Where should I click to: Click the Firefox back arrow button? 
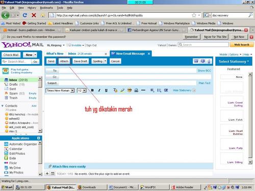tap(5, 15)
